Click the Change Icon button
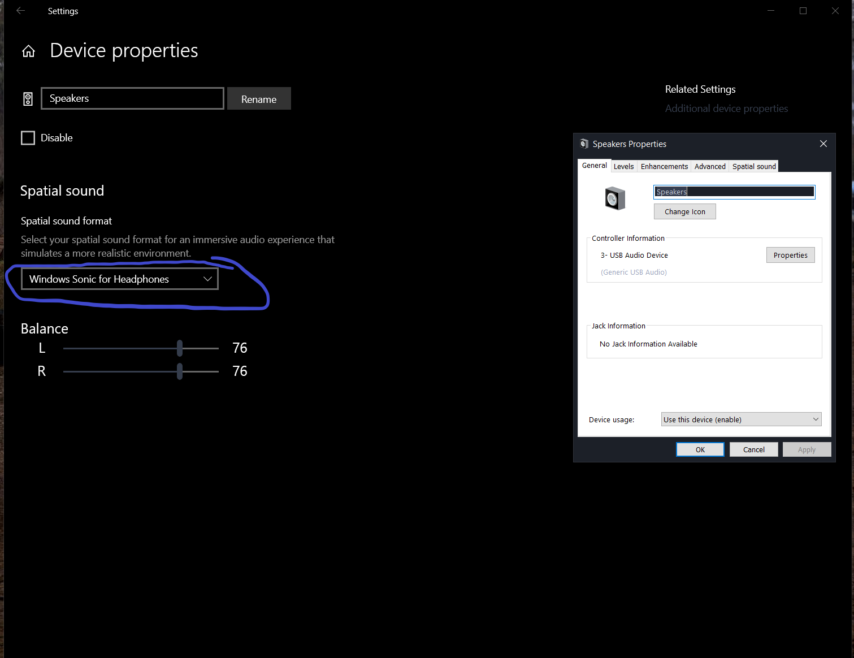The width and height of the screenshot is (854, 658). tap(684, 211)
